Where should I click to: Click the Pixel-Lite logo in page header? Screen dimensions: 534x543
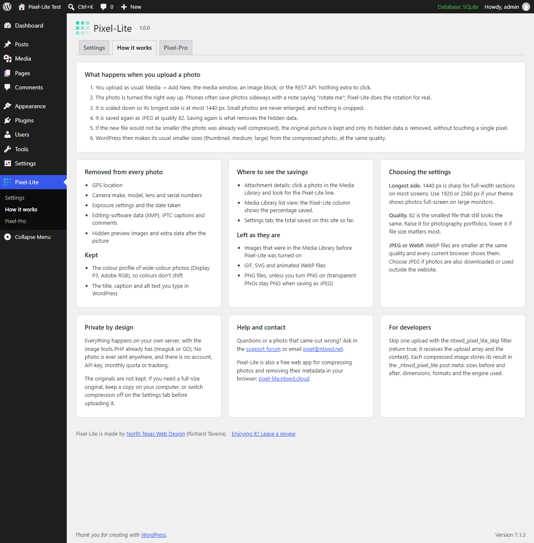click(x=83, y=28)
